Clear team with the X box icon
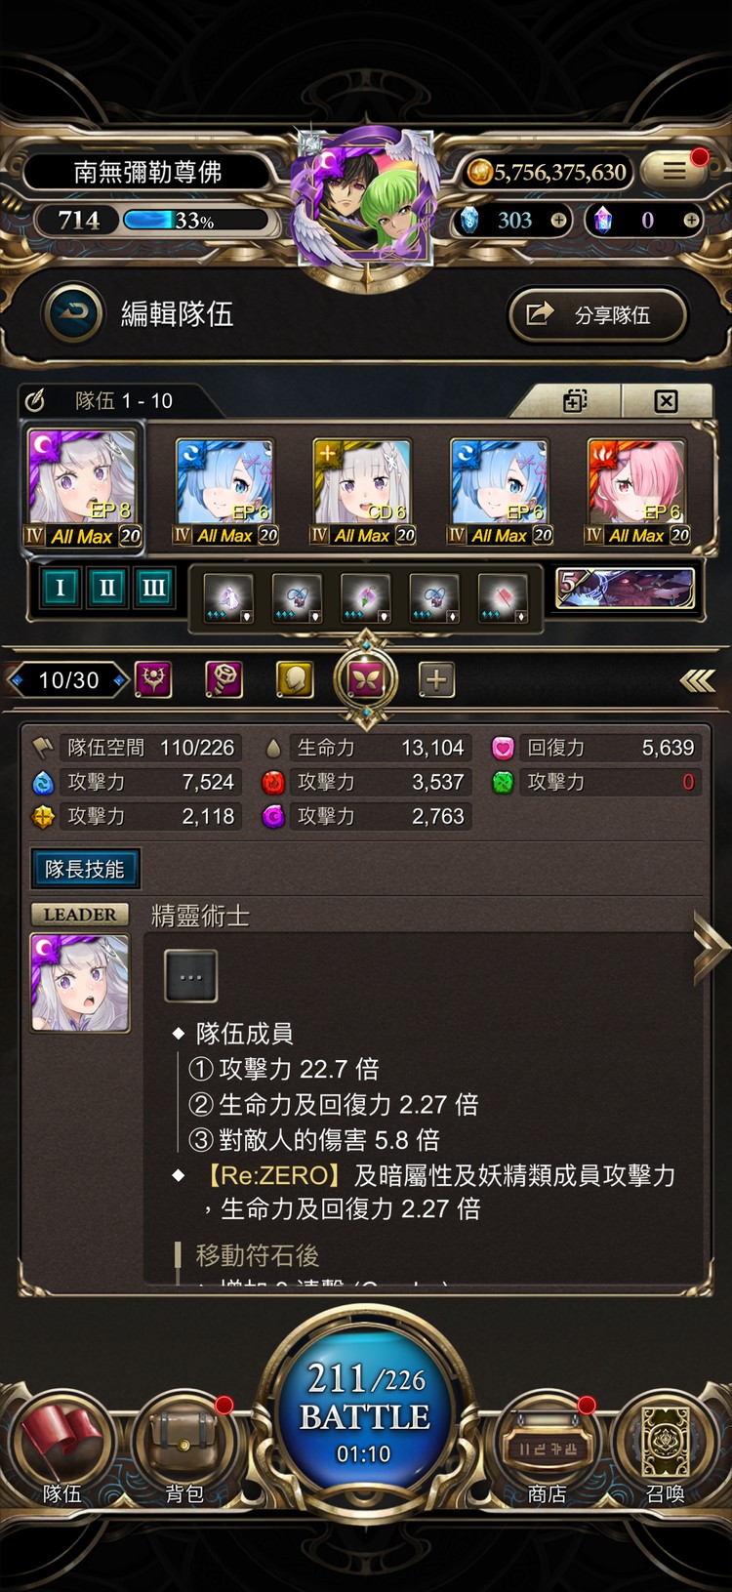The width and height of the screenshot is (732, 1592). pyautogui.click(x=666, y=400)
